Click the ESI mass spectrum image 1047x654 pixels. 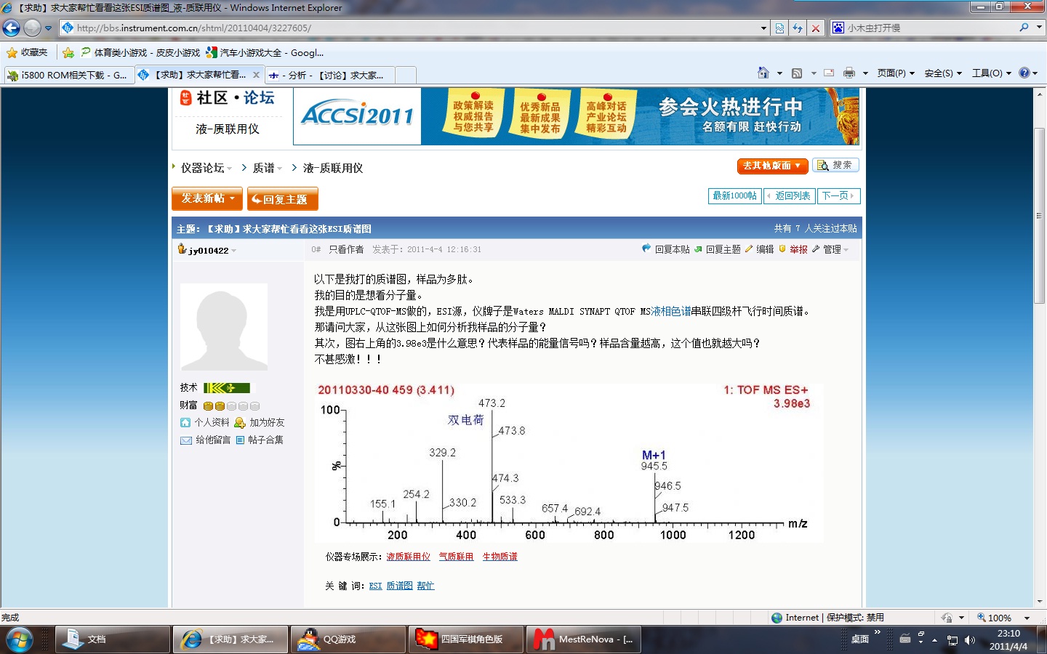tap(569, 462)
